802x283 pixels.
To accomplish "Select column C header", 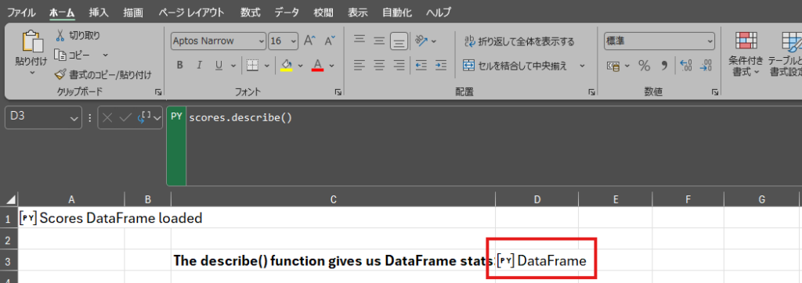I will coord(333,199).
